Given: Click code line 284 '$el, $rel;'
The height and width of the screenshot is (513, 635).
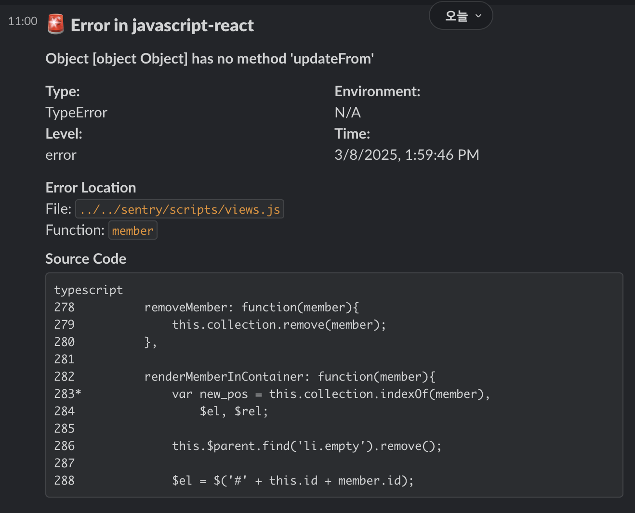Looking at the screenshot, I should 161,411.
